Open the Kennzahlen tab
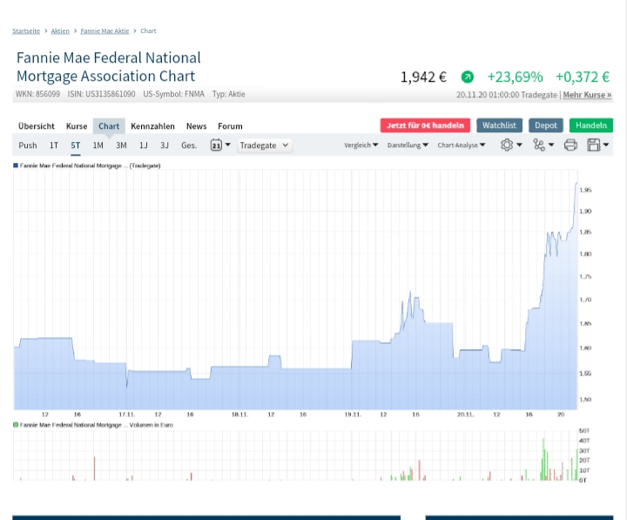Image resolution: width=627 pixels, height=520 pixels. click(152, 126)
